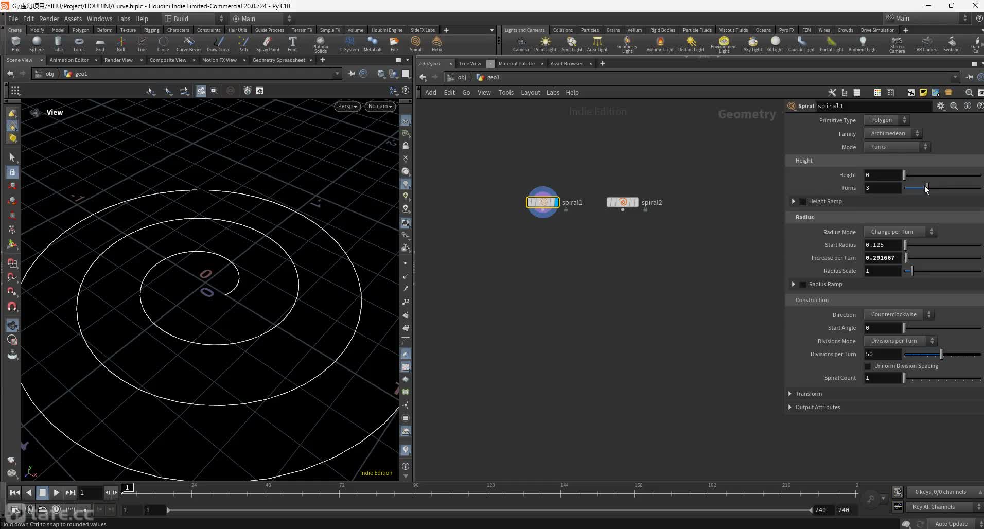The width and height of the screenshot is (984, 529).
Task: Select the Draw Curve tool
Action: click(x=218, y=44)
